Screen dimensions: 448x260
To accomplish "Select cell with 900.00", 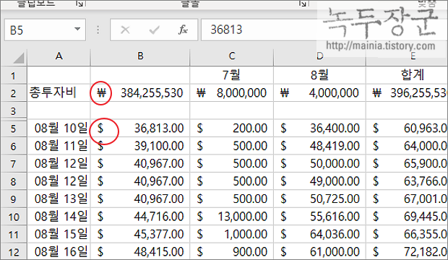I will point(232,252).
